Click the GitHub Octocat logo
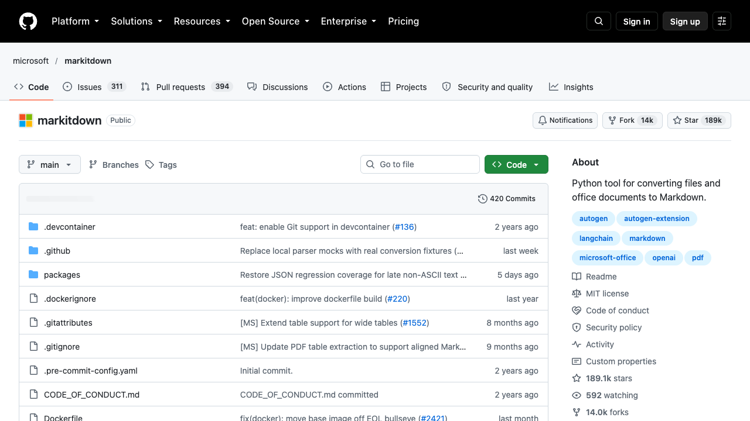This screenshot has width=750, height=421. pos(28,21)
